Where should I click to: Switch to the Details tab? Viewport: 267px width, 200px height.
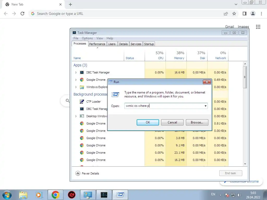pos(123,44)
